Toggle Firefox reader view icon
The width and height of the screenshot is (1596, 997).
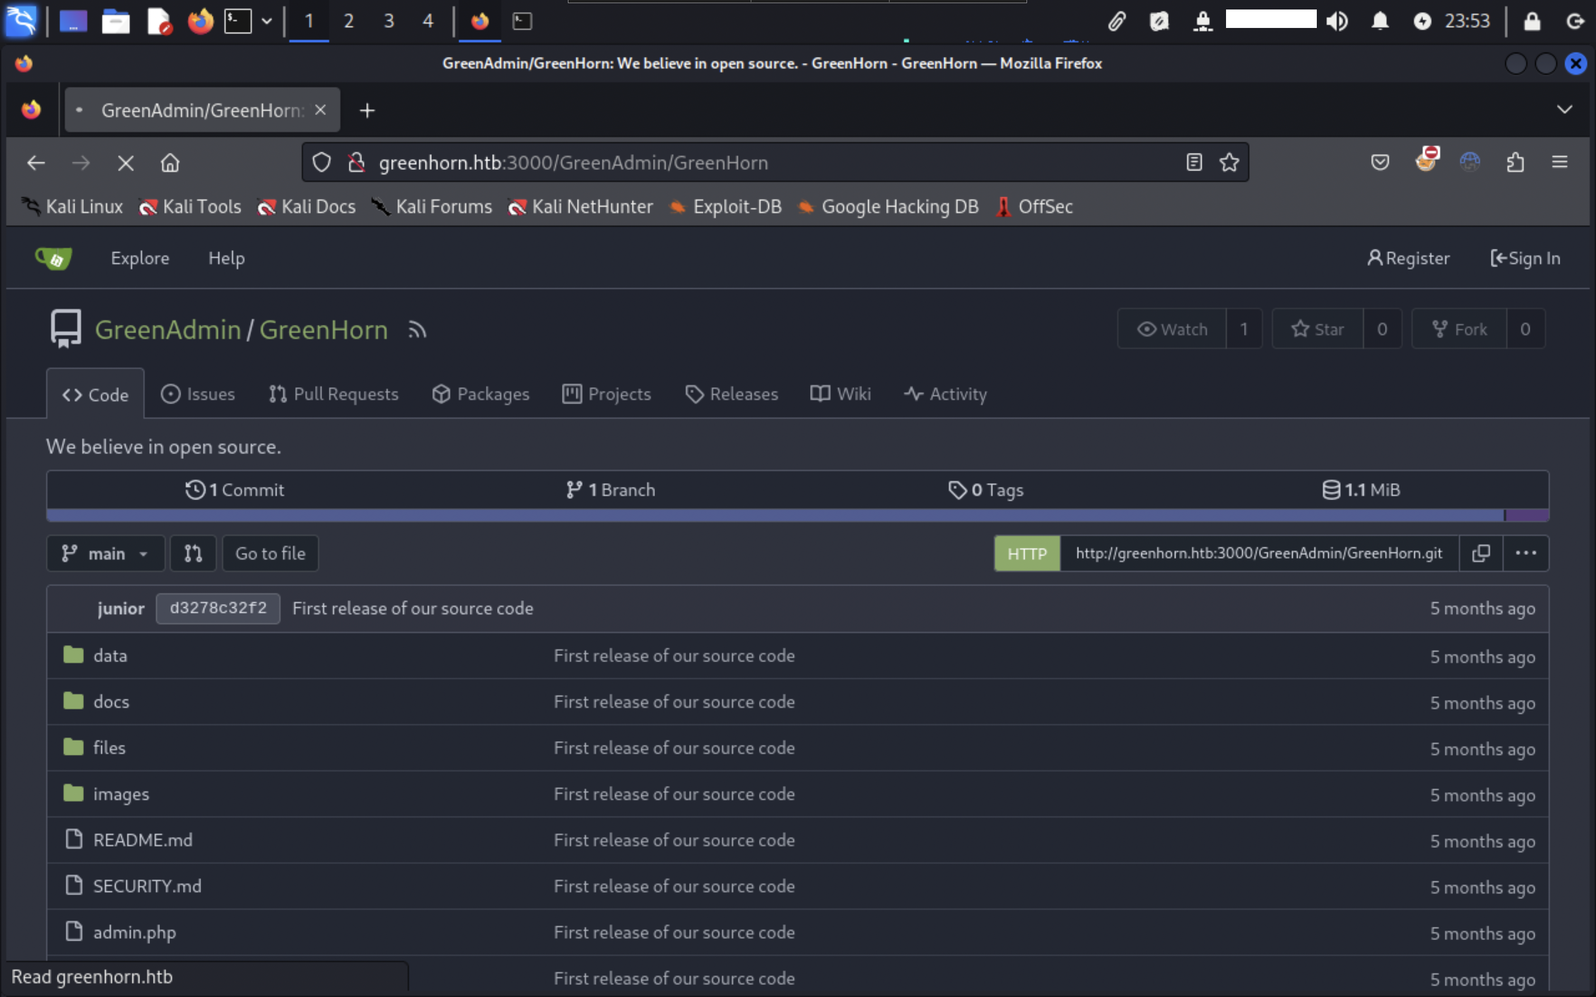pos(1194,162)
